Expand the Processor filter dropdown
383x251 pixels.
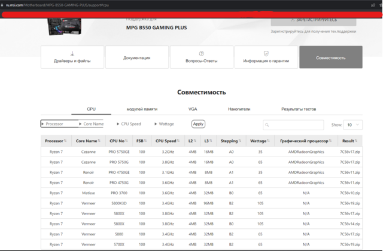(60, 124)
